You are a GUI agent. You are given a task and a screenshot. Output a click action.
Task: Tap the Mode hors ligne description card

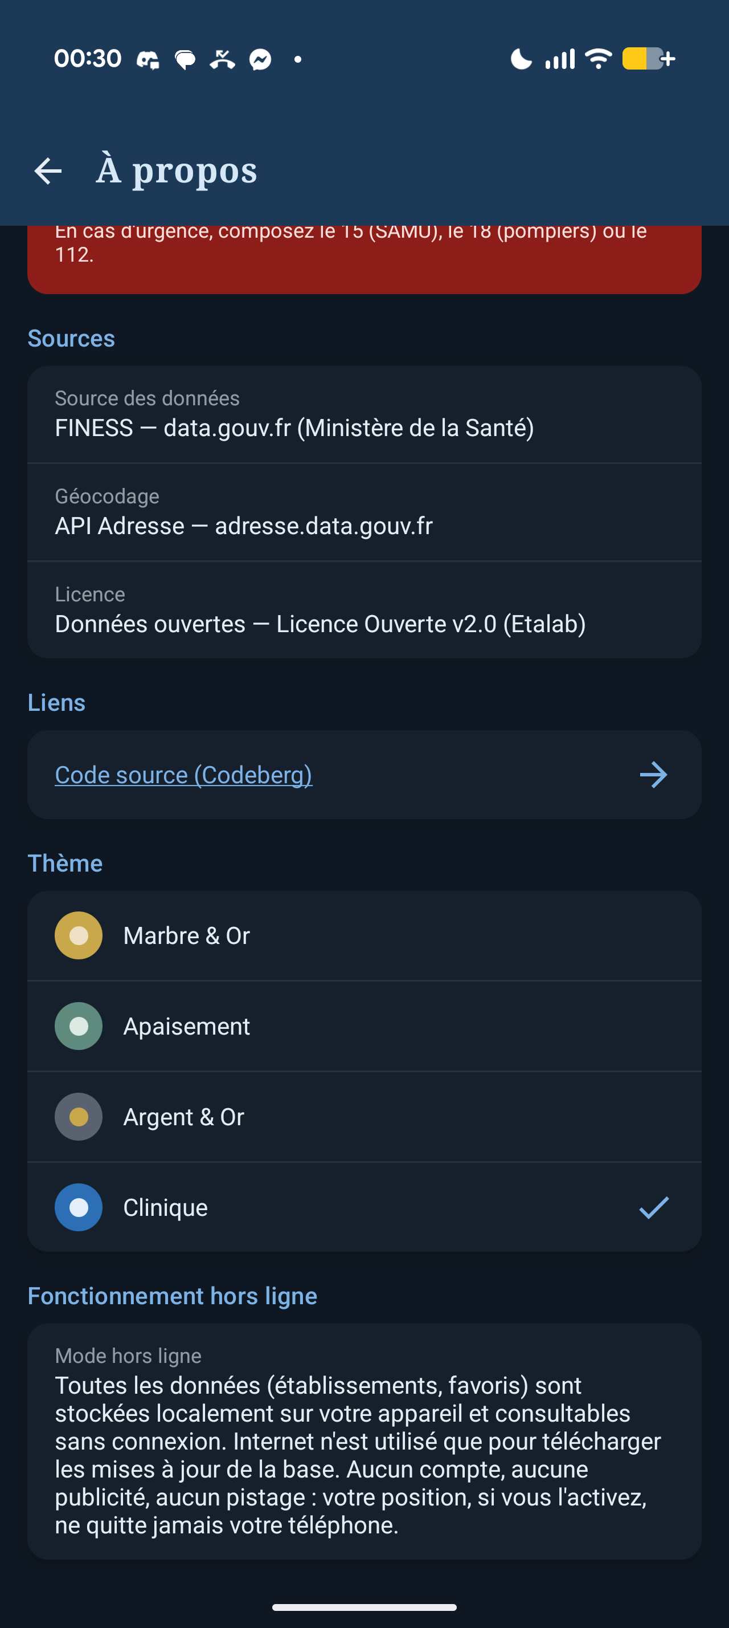[364, 1442]
